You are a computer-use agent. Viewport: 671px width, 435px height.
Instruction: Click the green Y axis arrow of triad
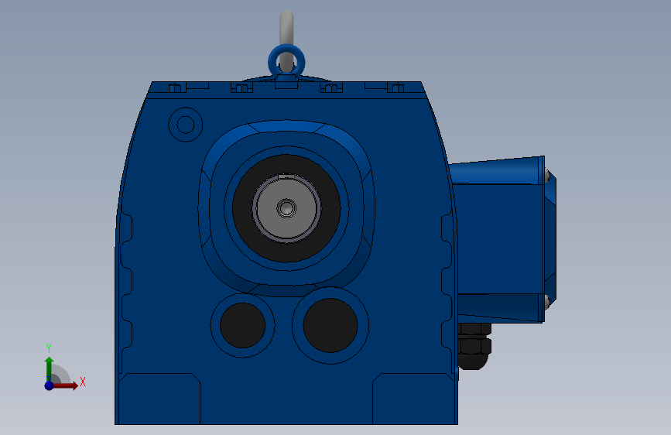point(50,368)
